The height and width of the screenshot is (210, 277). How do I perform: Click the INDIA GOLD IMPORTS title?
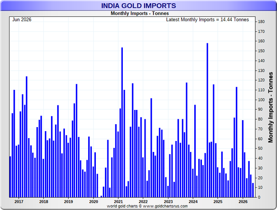[139, 6]
